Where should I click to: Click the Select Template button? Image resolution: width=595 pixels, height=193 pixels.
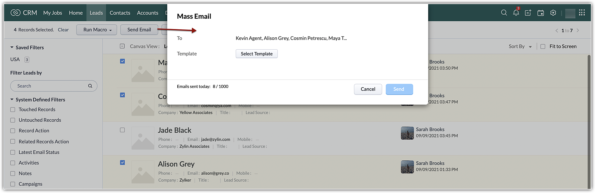tap(256, 54)
